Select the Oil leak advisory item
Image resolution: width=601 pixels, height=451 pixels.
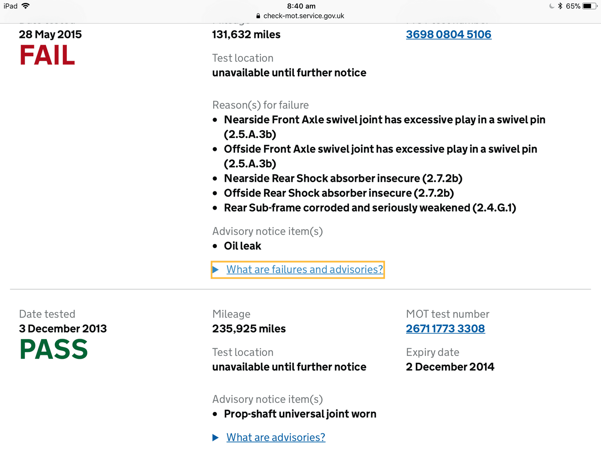(243, 246)
